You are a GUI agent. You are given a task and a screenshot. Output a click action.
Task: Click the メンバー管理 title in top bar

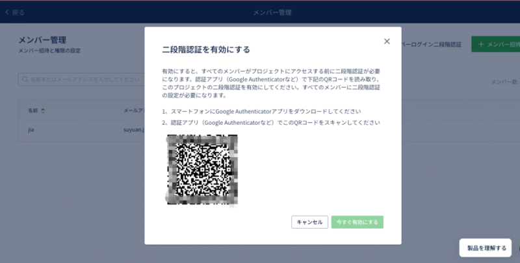(x=271, y=12)
